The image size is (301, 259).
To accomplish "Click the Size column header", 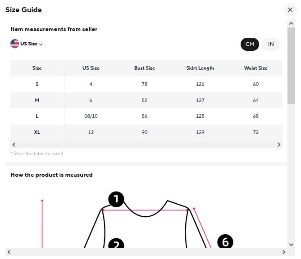I will 37,68.
